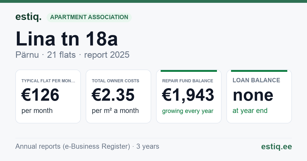
Task: Open the Repair fund balance card
Action: 189,96
